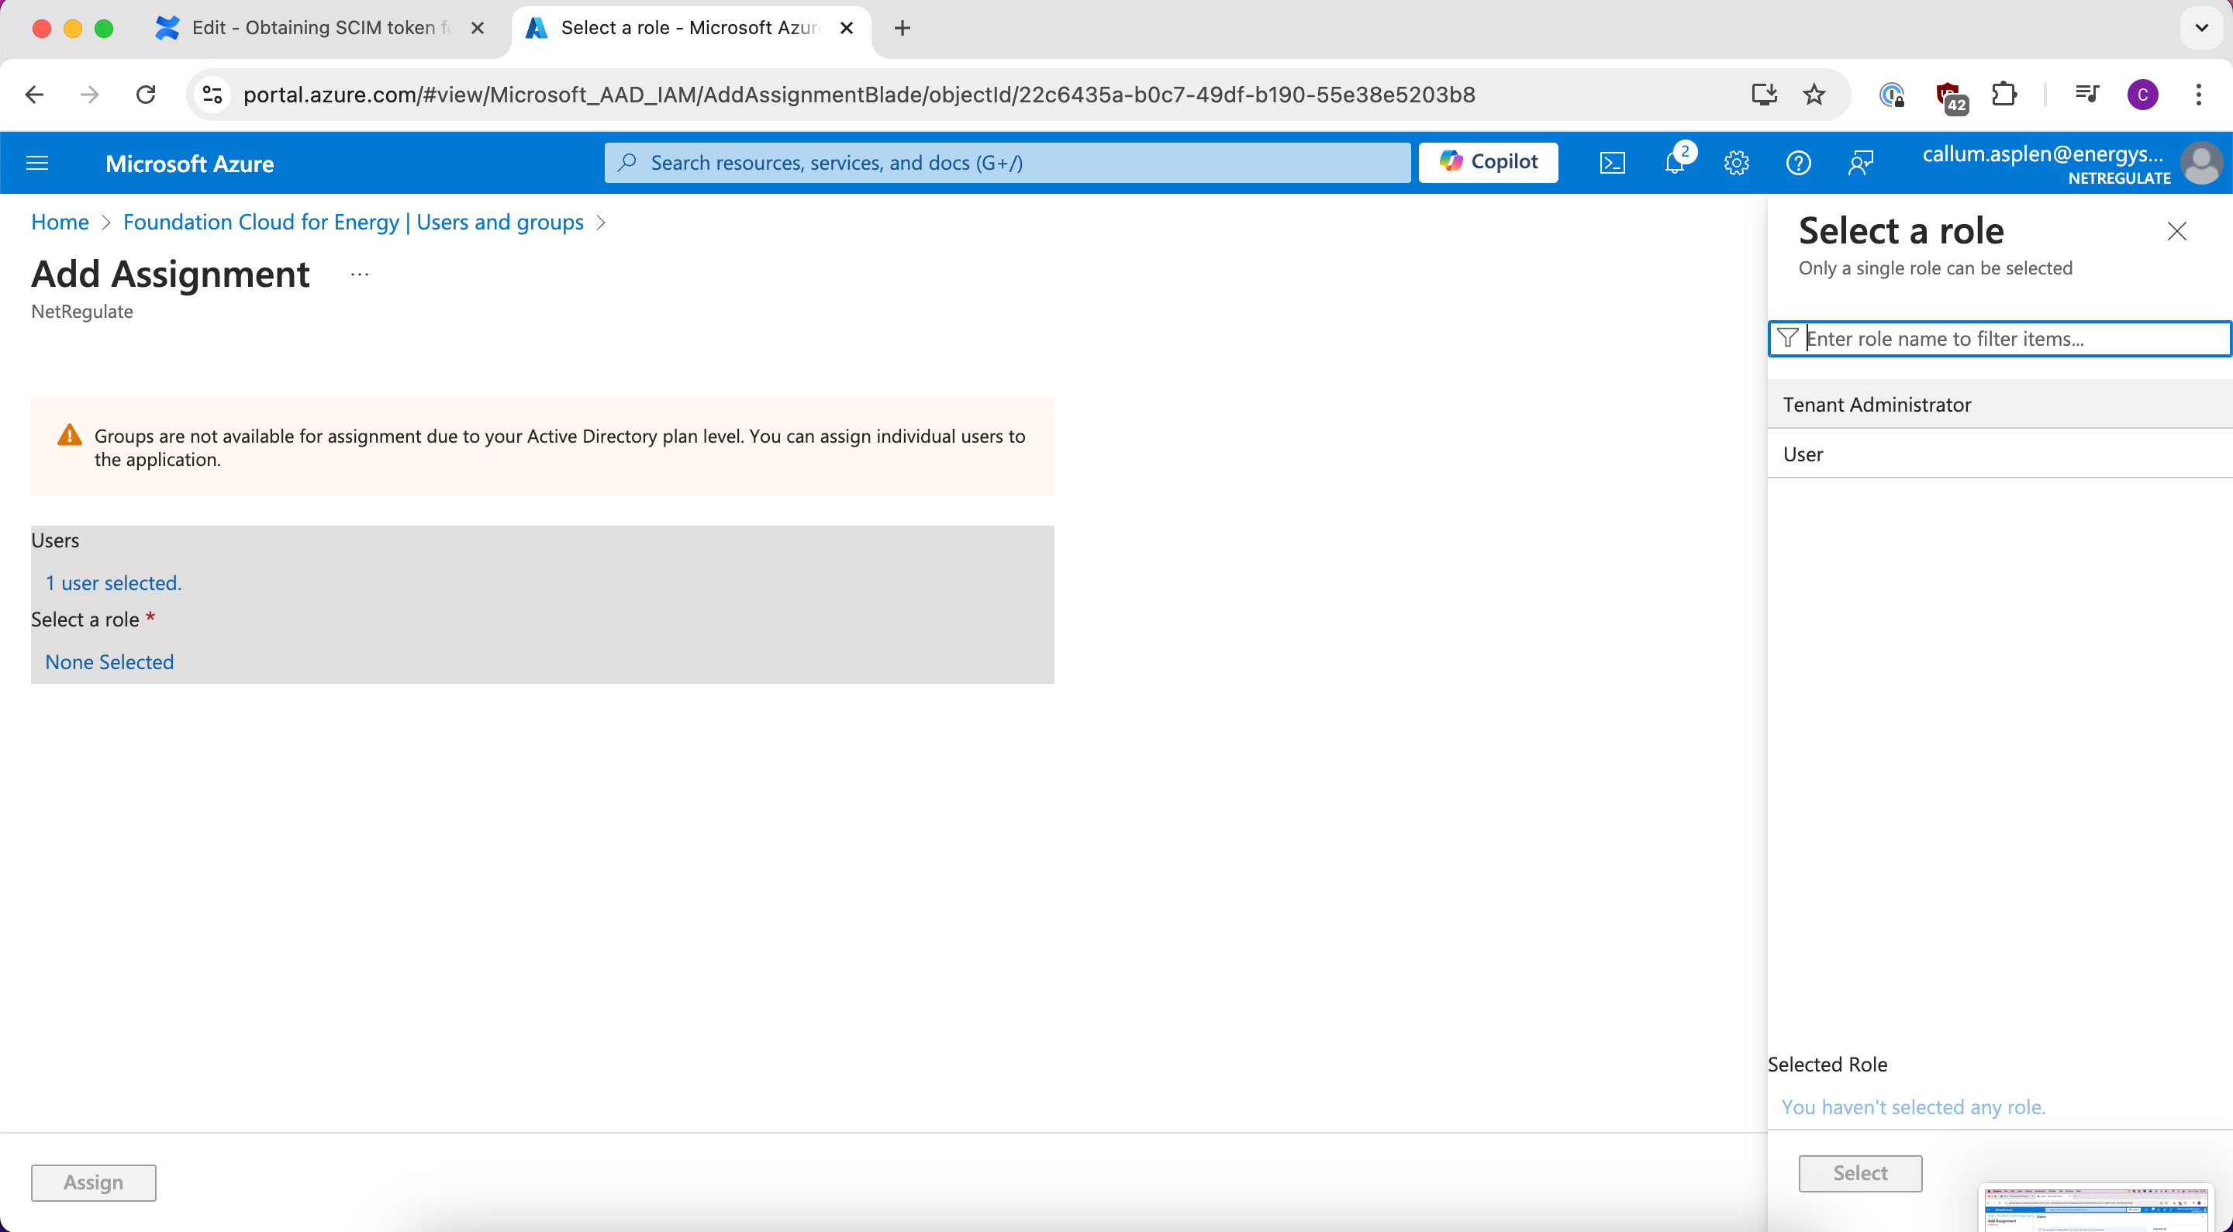The image size is (2233, 1232).
Task: Open the Help question mark icon
Action: 1798,163
